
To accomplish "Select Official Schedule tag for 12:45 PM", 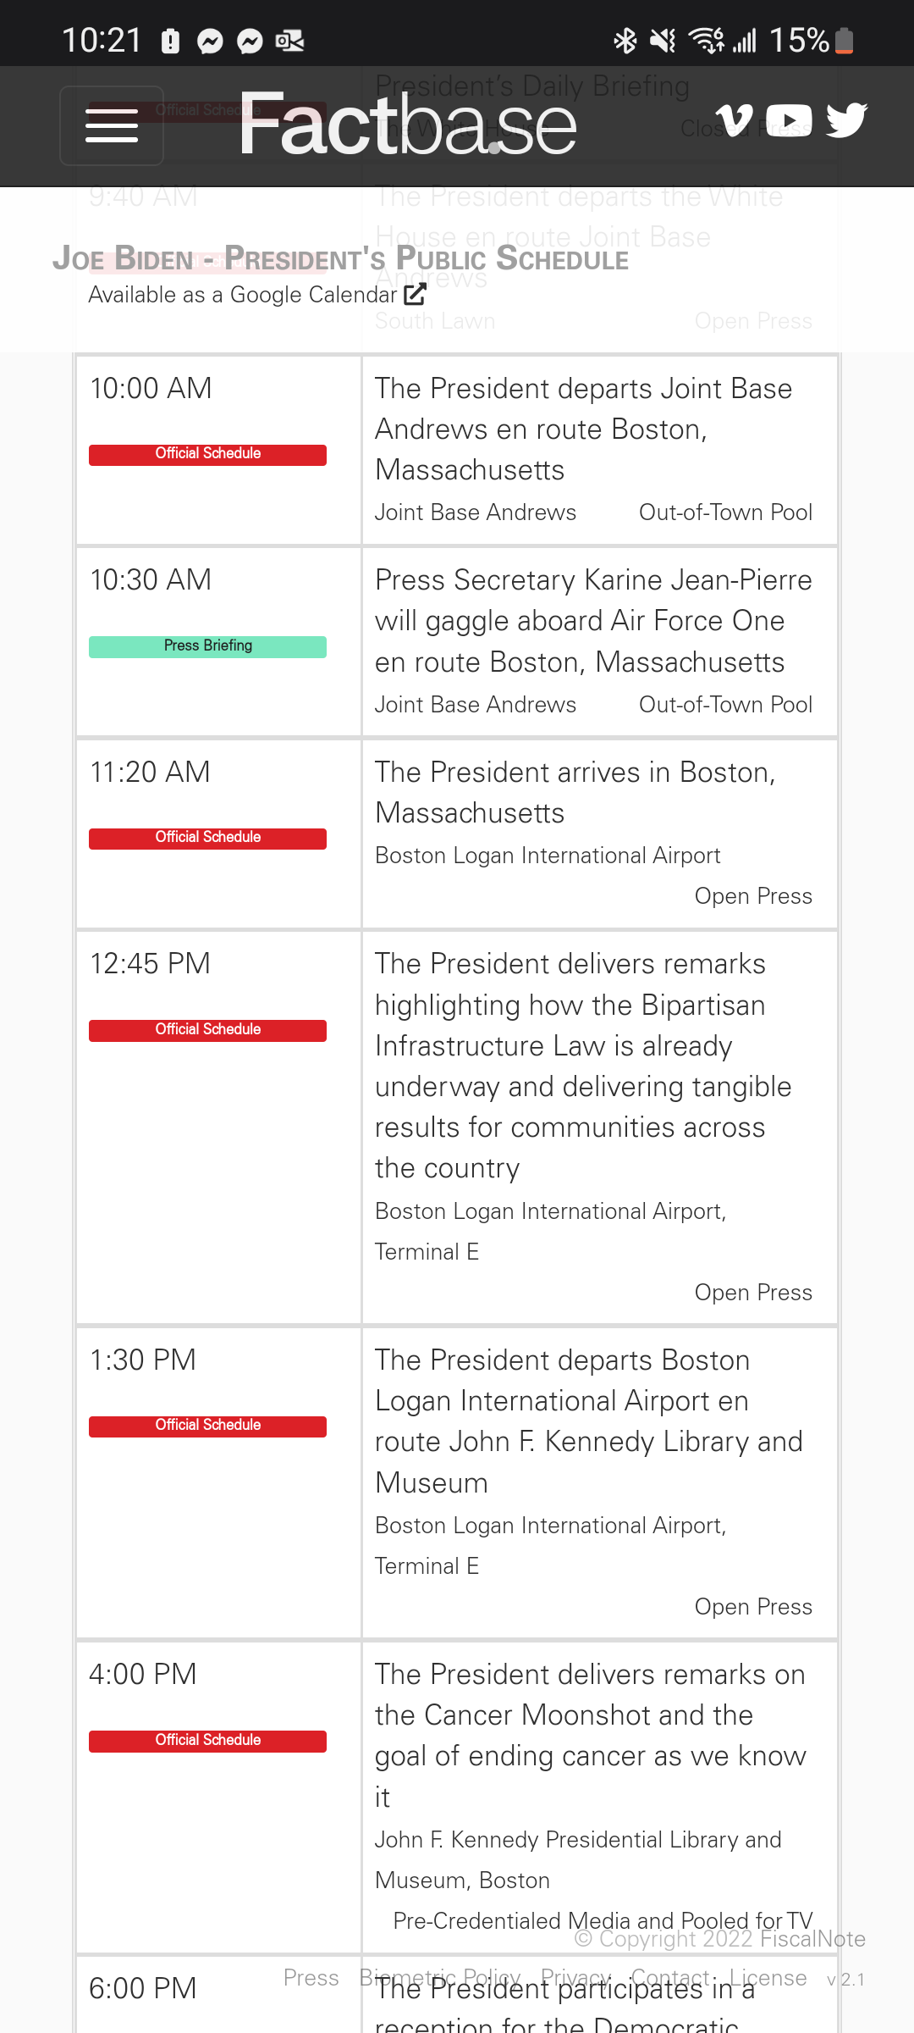I will coord(207,1030).
